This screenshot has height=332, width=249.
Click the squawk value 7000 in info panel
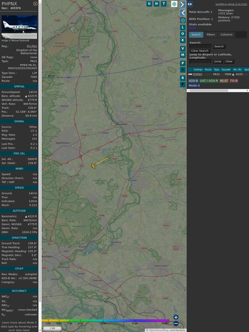(34, 77)
